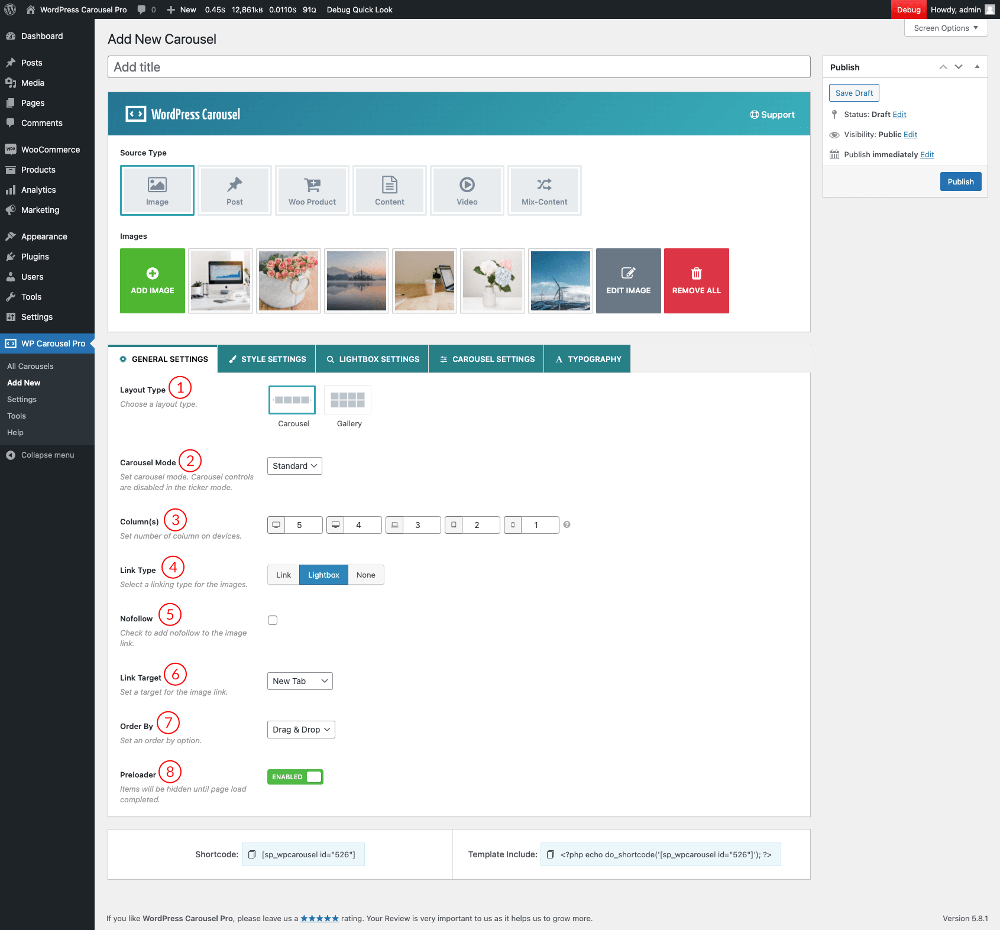
Task: Click the blue Publish button
Action: click(x=960, y=182)
